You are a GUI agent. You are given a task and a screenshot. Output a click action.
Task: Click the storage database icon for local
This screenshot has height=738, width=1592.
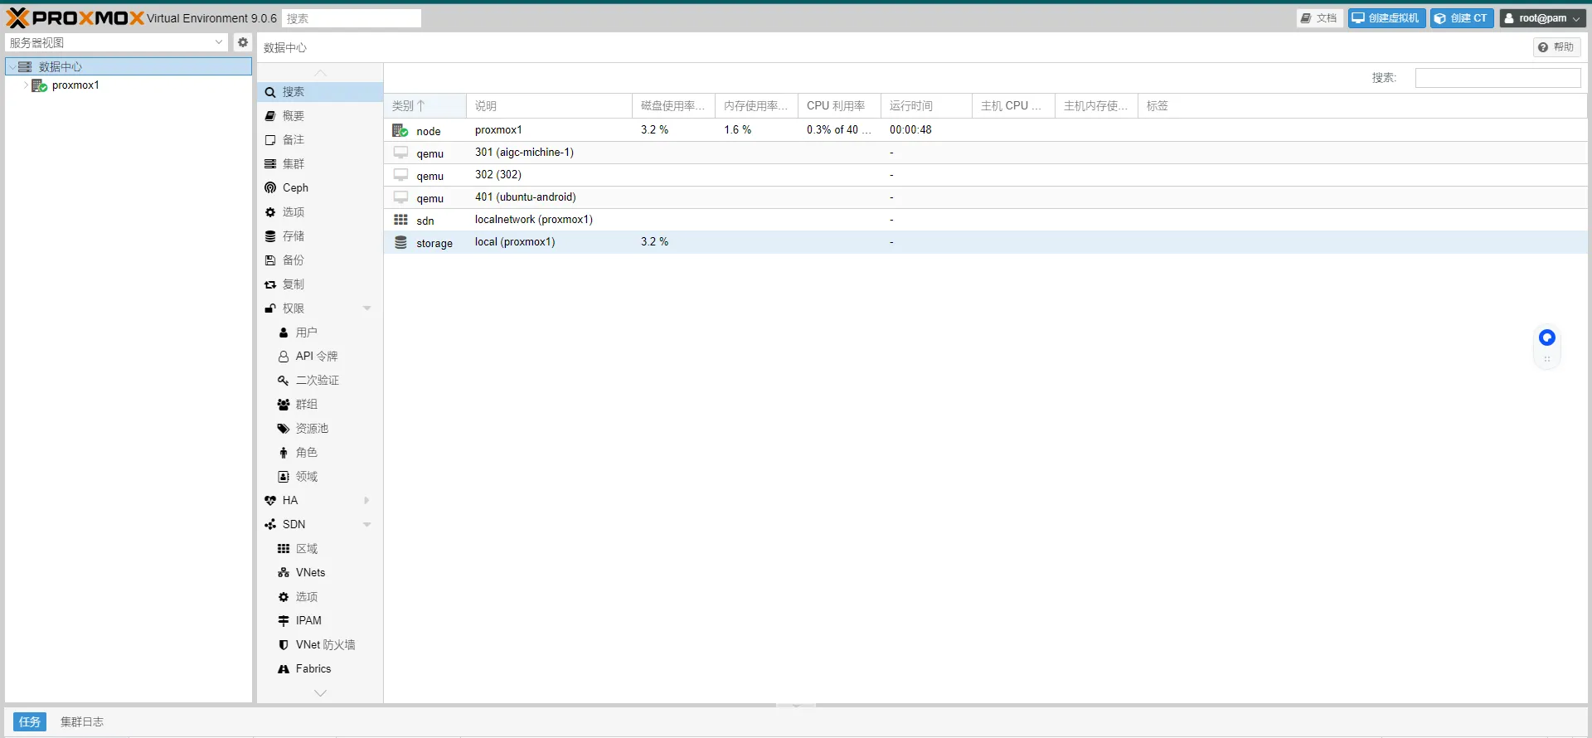400,242
